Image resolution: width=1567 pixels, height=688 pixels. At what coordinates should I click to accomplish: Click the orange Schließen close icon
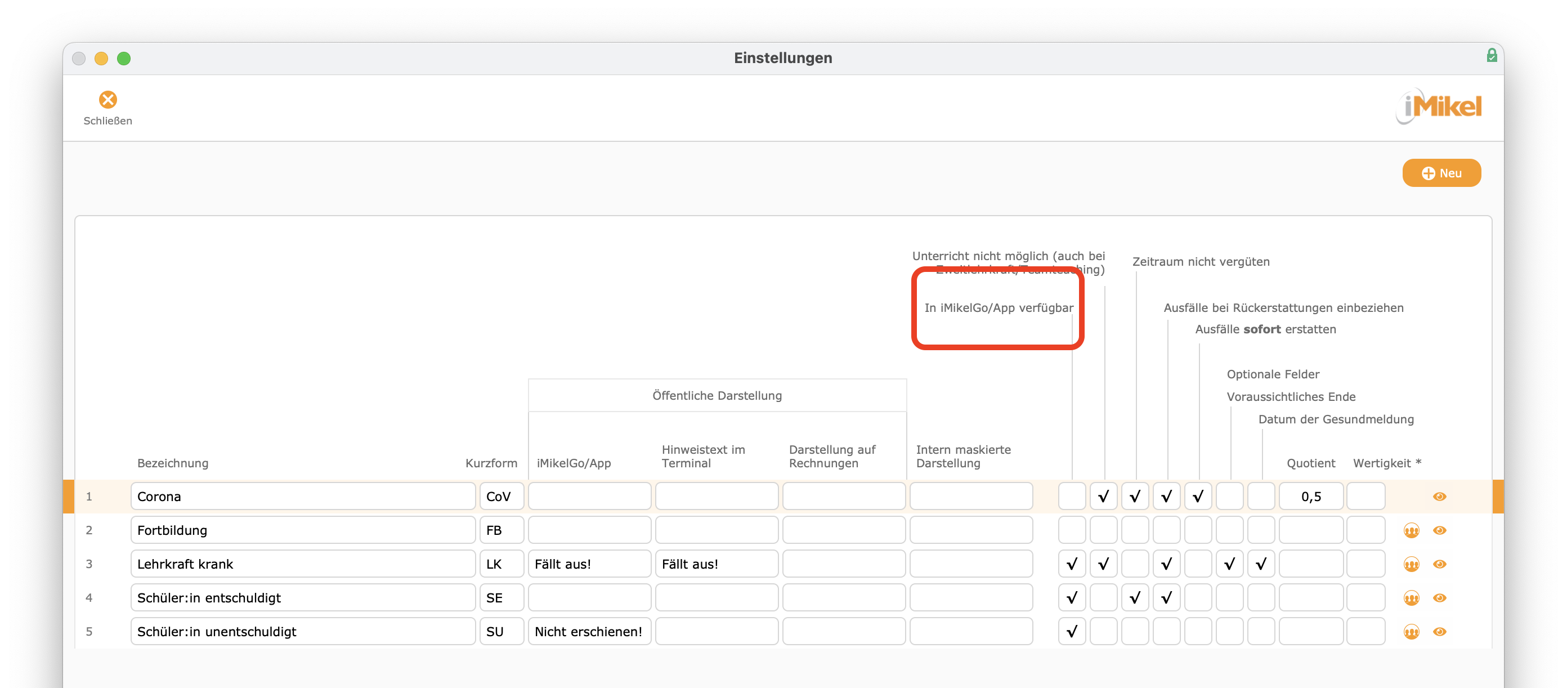point(108,99)
